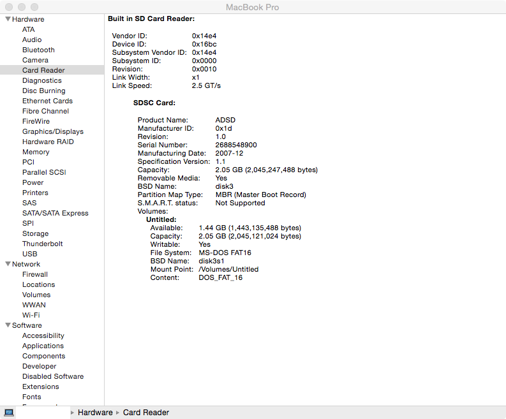
Task: Select Camera in the sidebar
Action: click(x=35, y=60)
